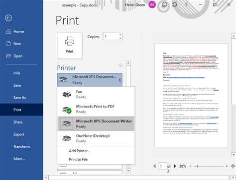236x180 pixels.
Task: Click the current page number field
Action: coord(162,166)
